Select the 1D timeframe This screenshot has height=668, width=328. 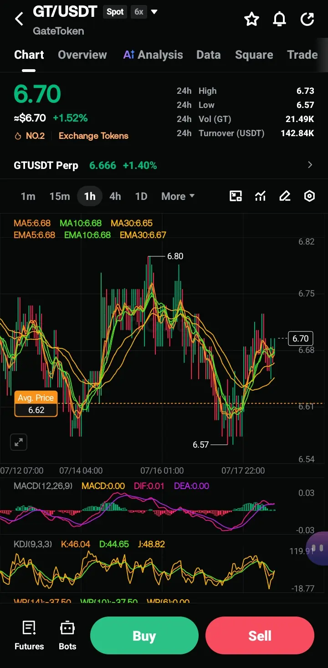tap(141, 196)
